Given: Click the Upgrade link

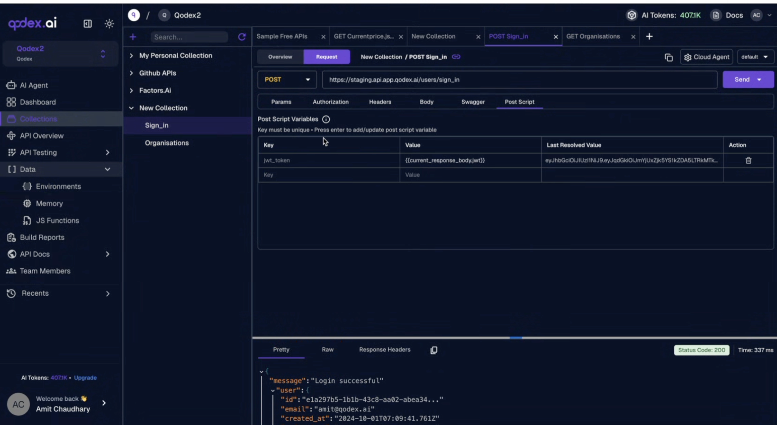Looking at the screenshot, I should pos(85,378).
